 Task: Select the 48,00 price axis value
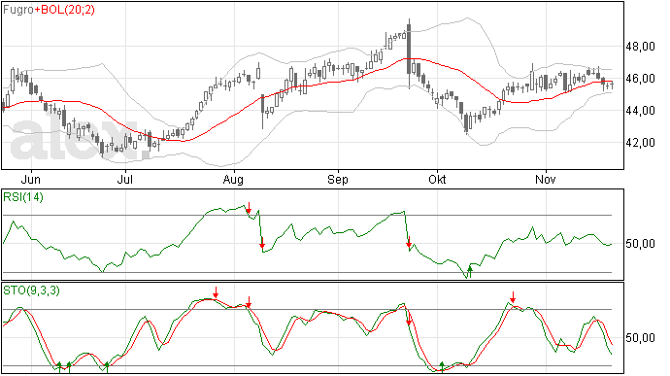tap(640, 47)
